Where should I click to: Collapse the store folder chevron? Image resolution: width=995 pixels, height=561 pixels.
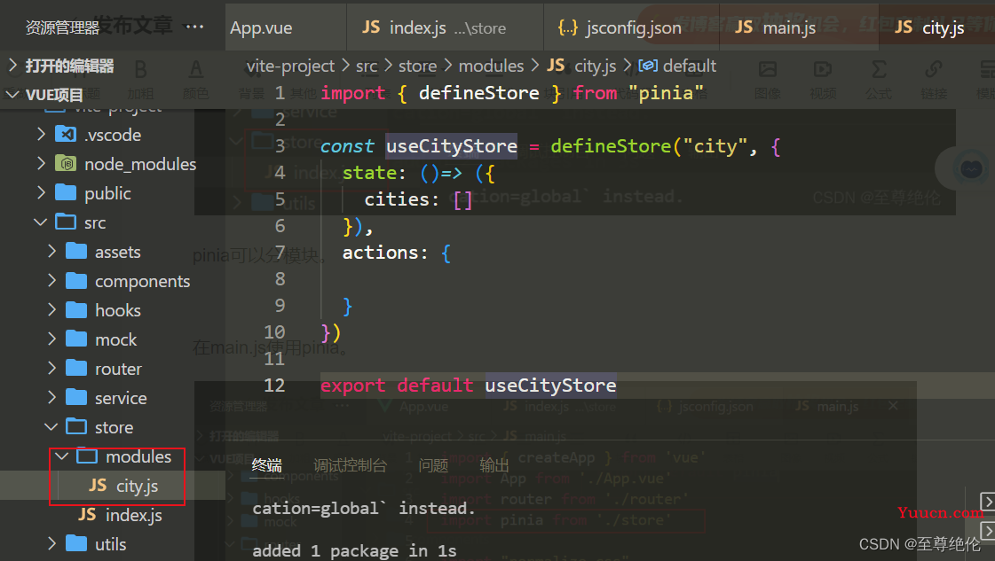[x=51, y=427]
